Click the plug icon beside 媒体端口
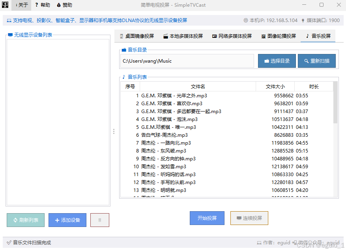The image size is (346, 251). (x=303, y=20)
